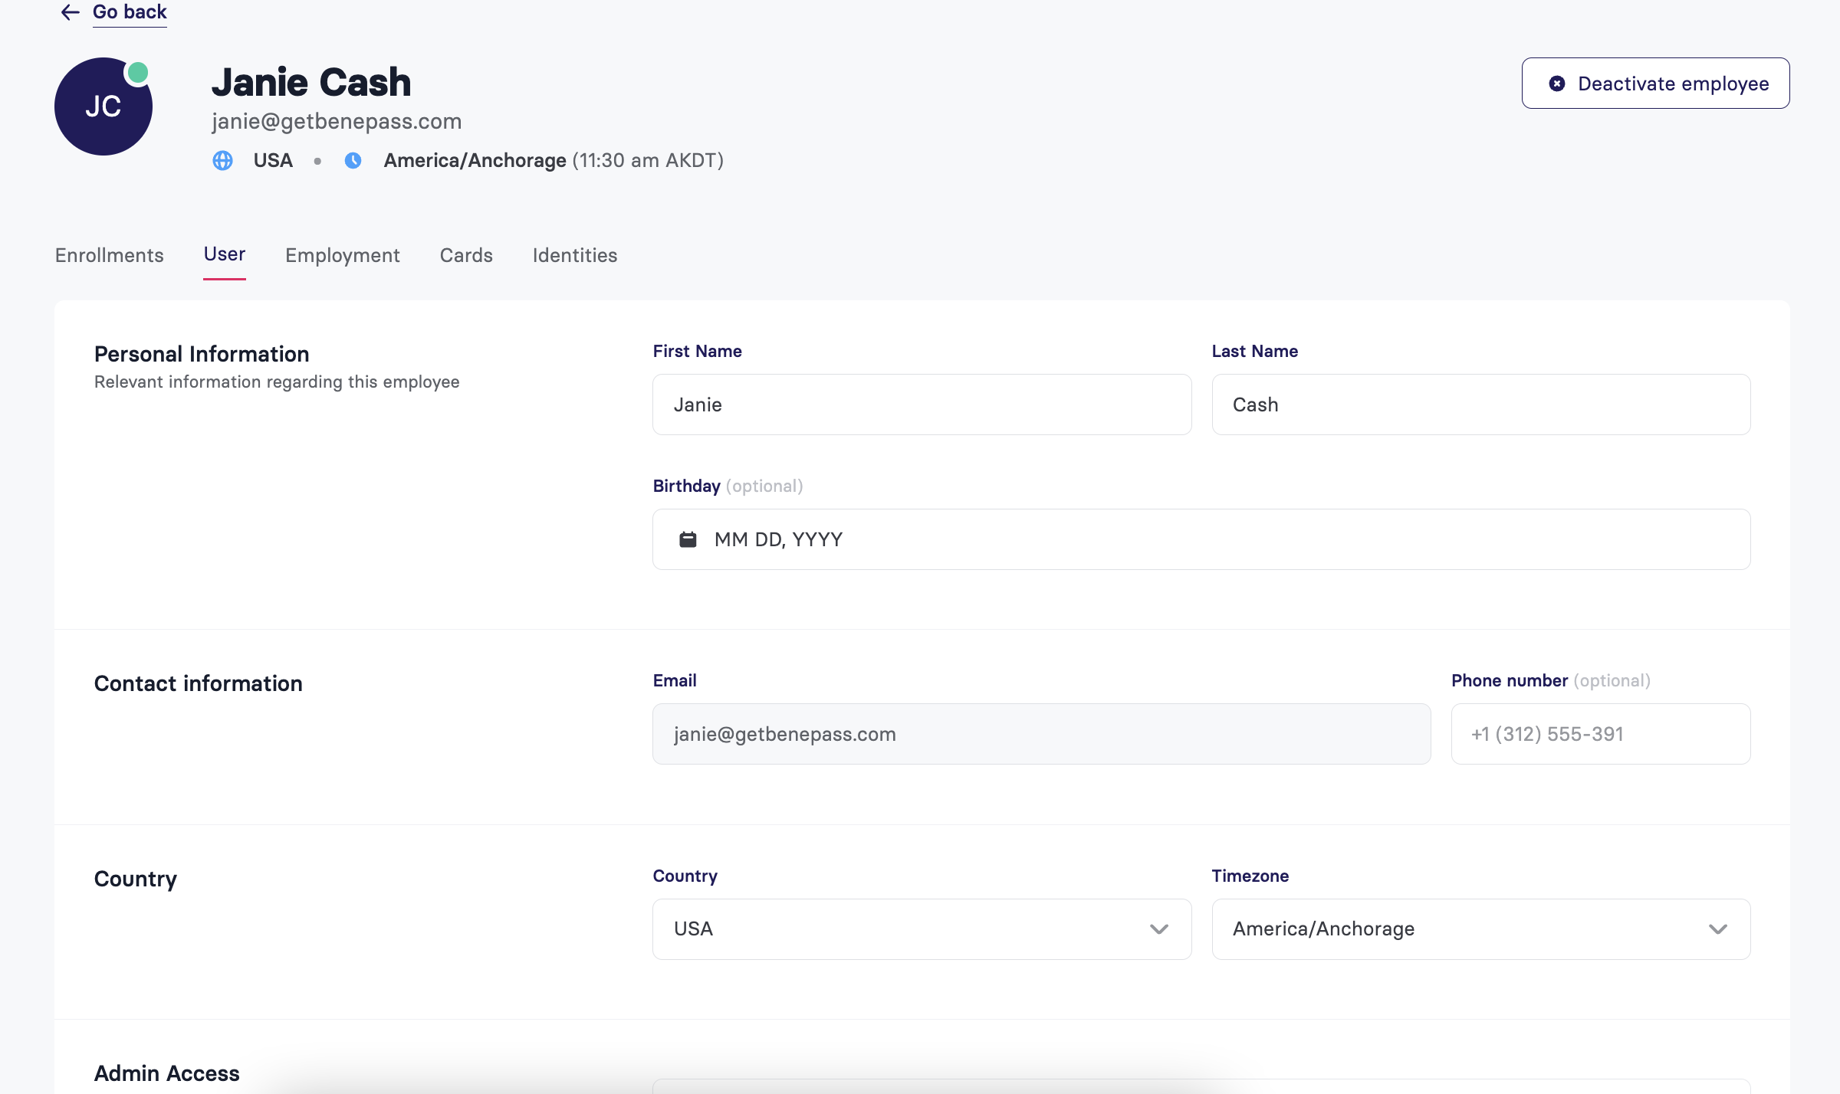The image size is (1840, 1094).
Task: Select the User tab
Action: [225, 254]
